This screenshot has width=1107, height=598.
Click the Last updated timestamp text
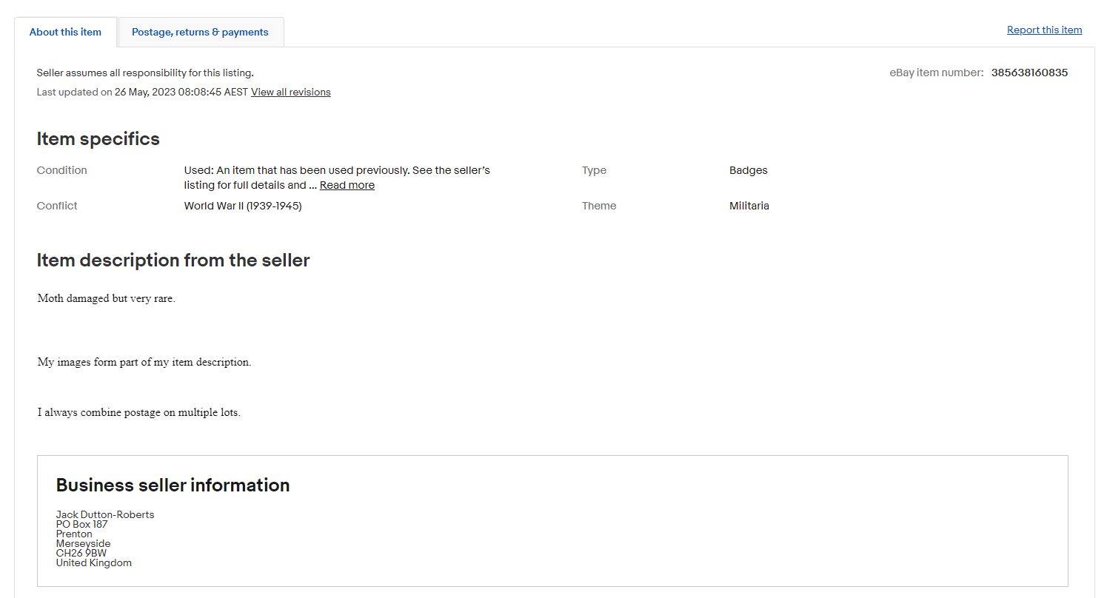click(142, 93)
